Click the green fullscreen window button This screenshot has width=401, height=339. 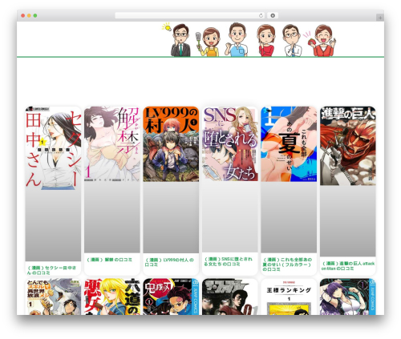[35, 16]
